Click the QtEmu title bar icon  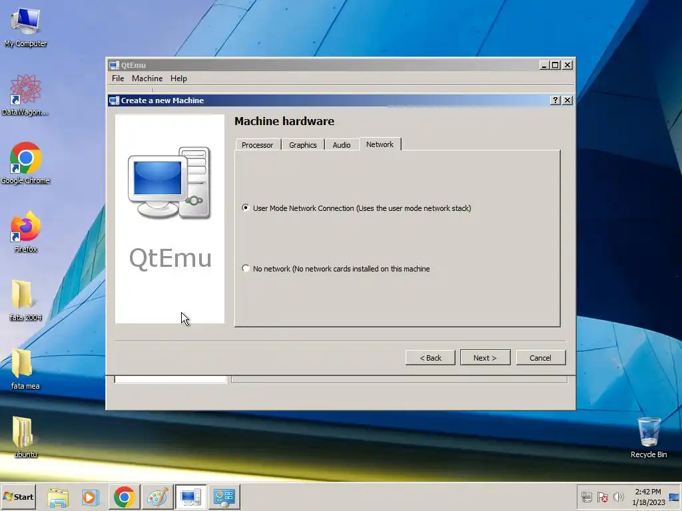[114, 65]
